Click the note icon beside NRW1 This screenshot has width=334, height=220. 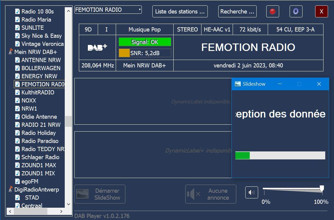point(17,109)
